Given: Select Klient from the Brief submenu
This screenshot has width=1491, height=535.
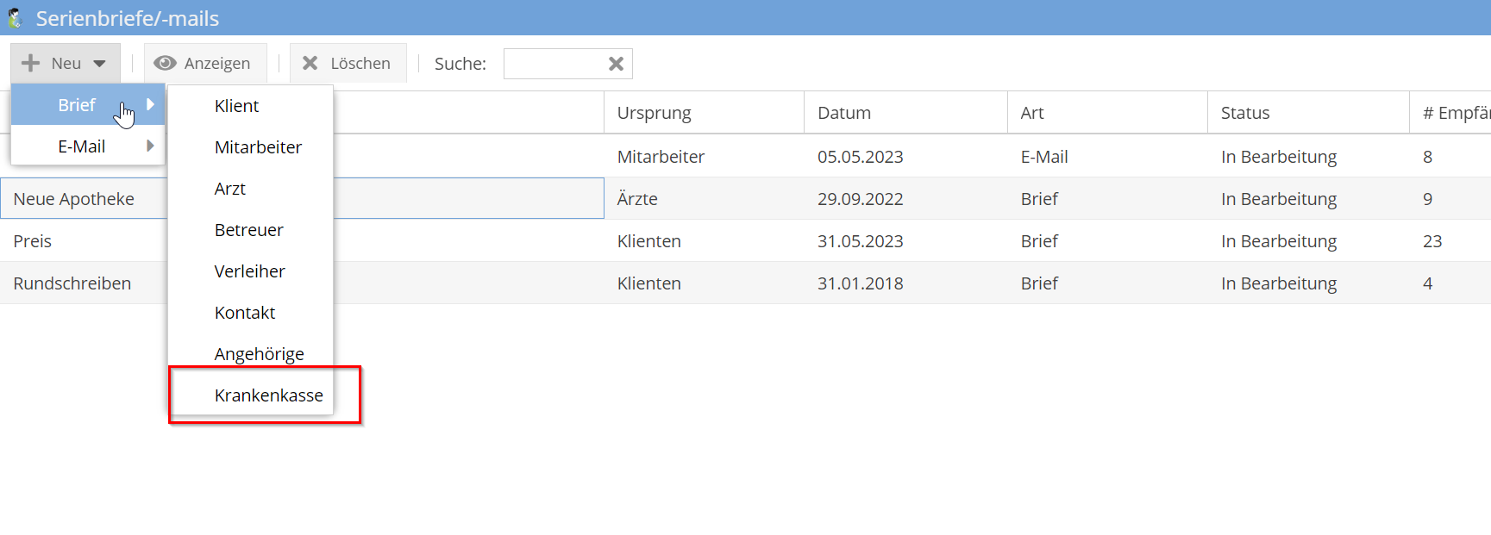Looking at the screenshot, I should point(236,106).
